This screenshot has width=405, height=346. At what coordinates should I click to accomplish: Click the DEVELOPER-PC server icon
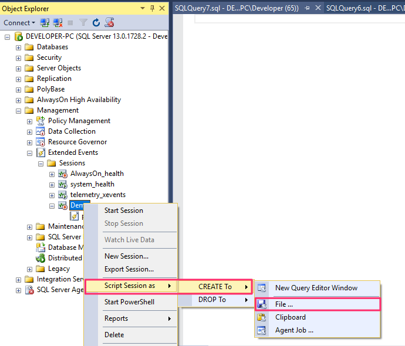tap(19, 36)
